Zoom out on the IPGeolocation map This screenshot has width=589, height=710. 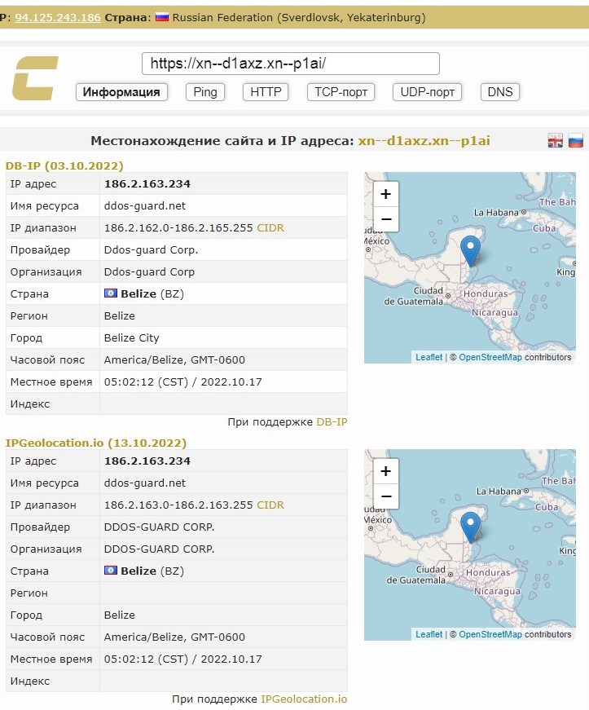point(385,496)
